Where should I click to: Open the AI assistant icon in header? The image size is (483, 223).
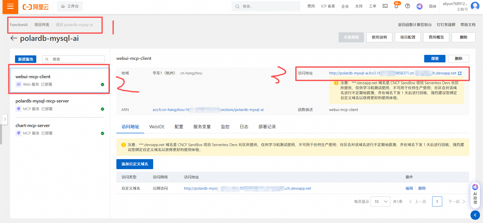[420, 6]
